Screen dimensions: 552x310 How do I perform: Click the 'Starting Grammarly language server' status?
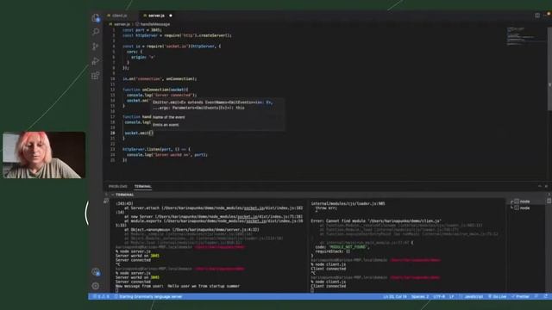148,296
